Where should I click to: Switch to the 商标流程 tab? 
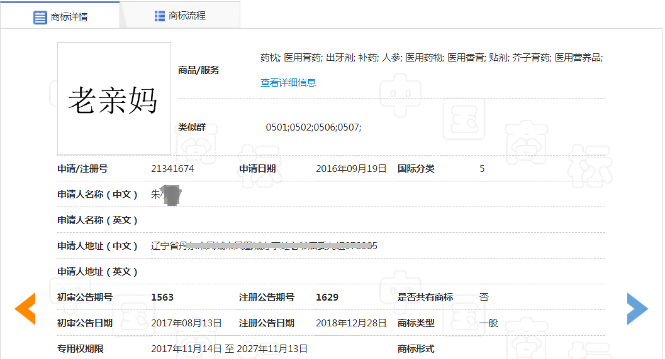click(180, 16)
